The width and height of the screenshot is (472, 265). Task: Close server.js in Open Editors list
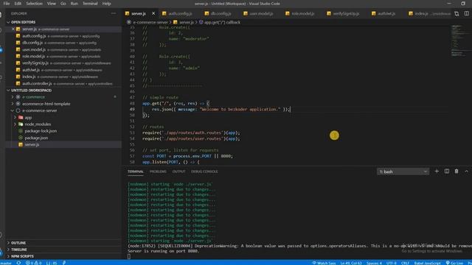(x=13, y=29)
